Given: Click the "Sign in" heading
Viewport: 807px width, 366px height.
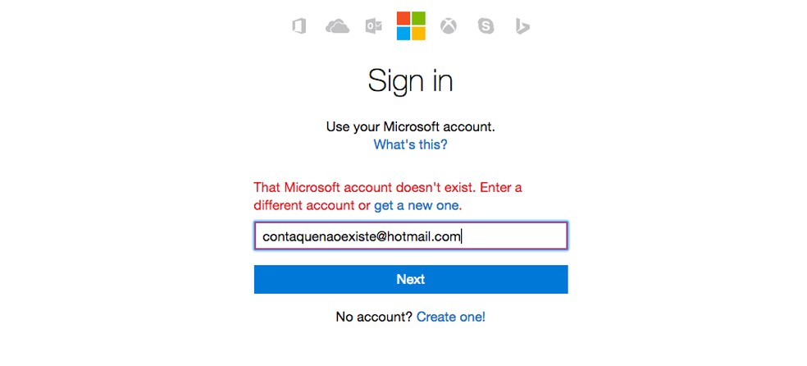Looking at the screenshot, I should (x=410, y=80).
